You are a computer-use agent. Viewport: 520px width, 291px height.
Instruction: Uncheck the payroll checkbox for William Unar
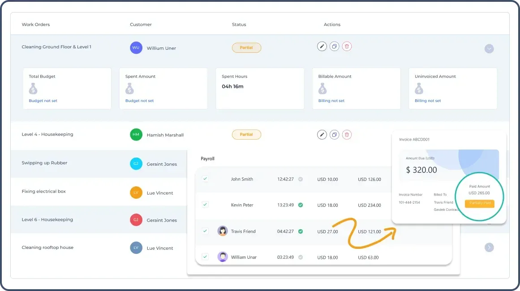[x=205, y=257]
